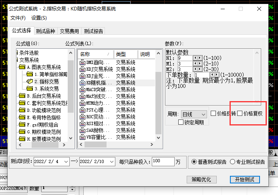Click the 类型 column header
The height and width of the screenshot is (195, 278).
coord(126,54)
